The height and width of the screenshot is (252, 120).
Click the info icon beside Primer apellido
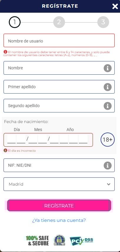(108, 87)
